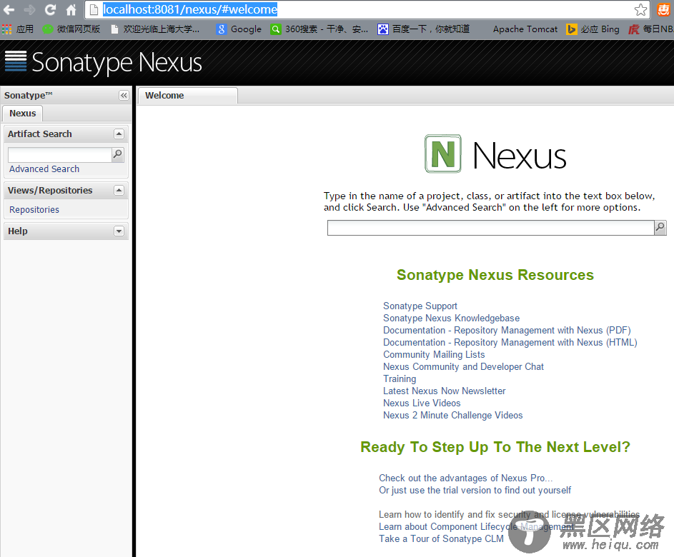Bookmark this page with the star icon
The height and width of the screenshot is (557, 674).
coord(640,9)
